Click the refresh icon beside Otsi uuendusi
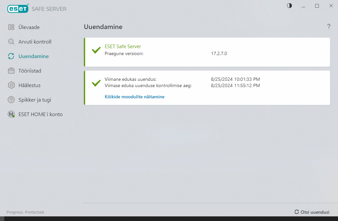 (297, 212)
